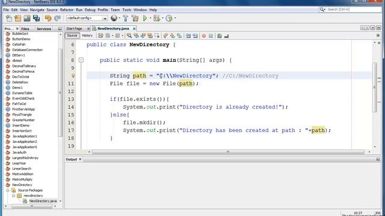
Task: Maximize the editor window button
Action: [x=378, y=28]
